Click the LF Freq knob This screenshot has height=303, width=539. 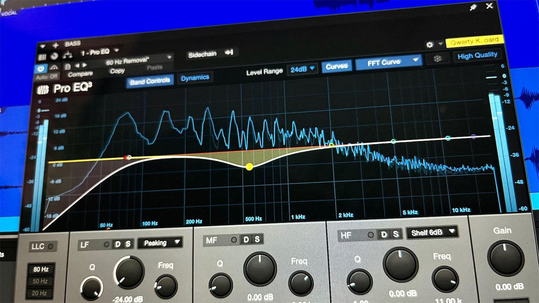pyautogui.click(x=166, y=286)
